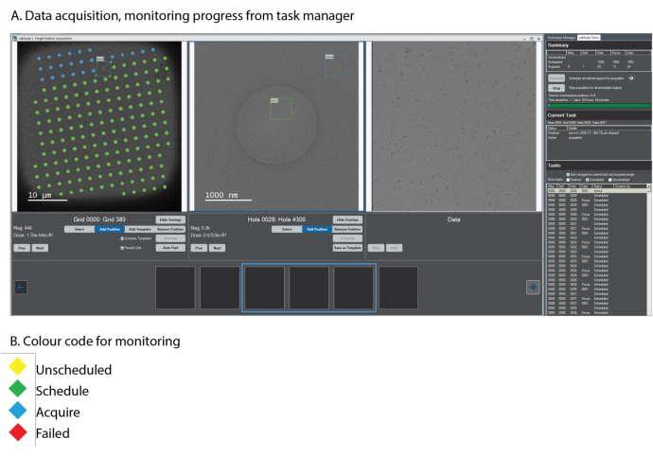Click Add Position in the Grid panel

pyautogui.click(x=109, y=229)
